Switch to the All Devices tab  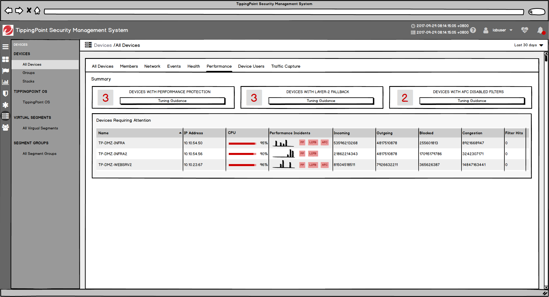[102, 66]
